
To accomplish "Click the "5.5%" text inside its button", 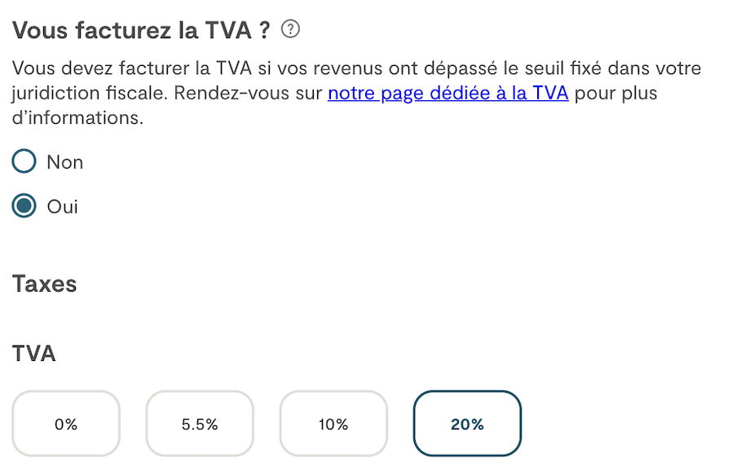I will point(200,424).
